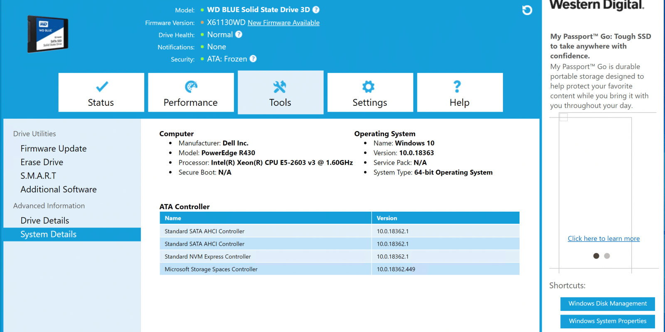
Task: Click the My Passport Go ad heading
Action: 601,46
